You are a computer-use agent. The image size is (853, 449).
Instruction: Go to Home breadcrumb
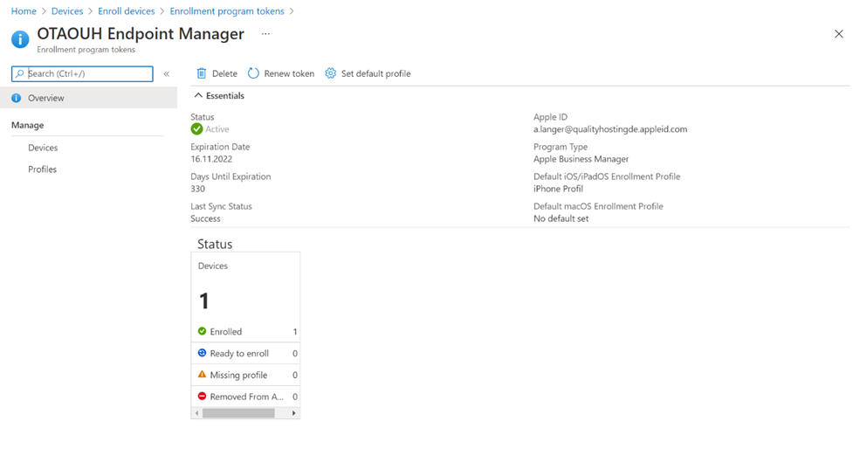pos(24,10)
